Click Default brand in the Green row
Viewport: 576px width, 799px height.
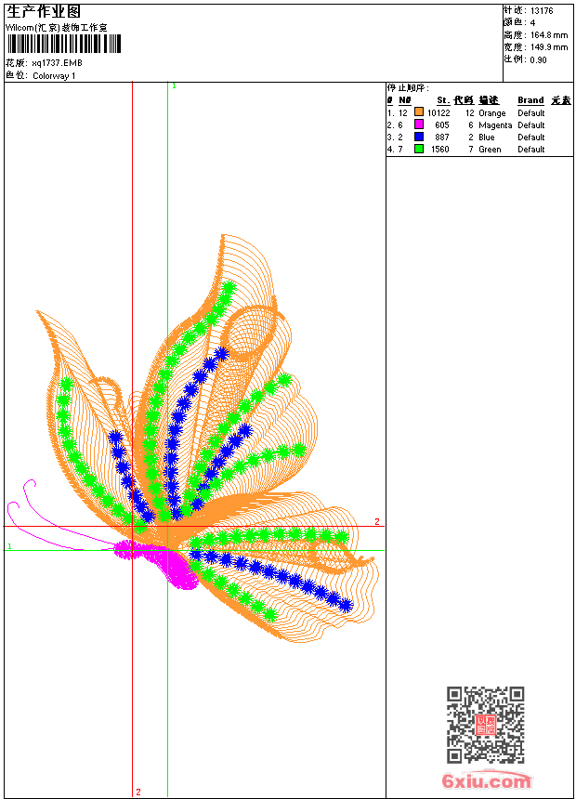click(x=531, y=150)
